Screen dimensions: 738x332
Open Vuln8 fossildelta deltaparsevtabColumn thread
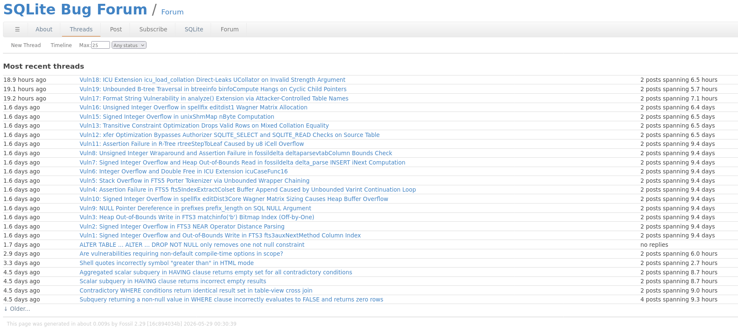pos(236,153)
